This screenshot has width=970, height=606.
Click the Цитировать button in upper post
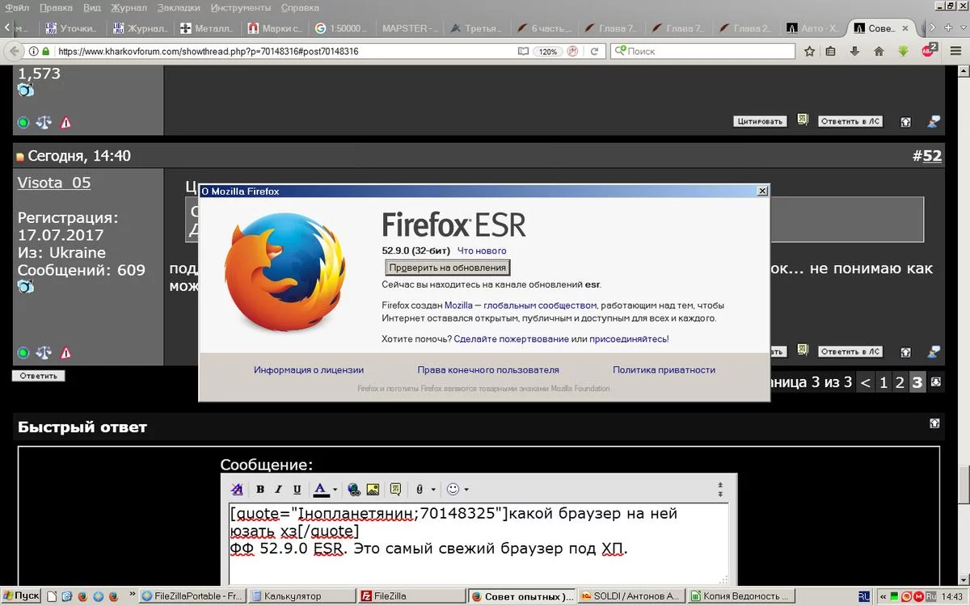[x=760, y=121]
